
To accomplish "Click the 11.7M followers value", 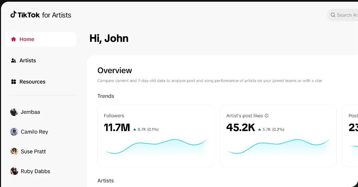I will (117, 128).
